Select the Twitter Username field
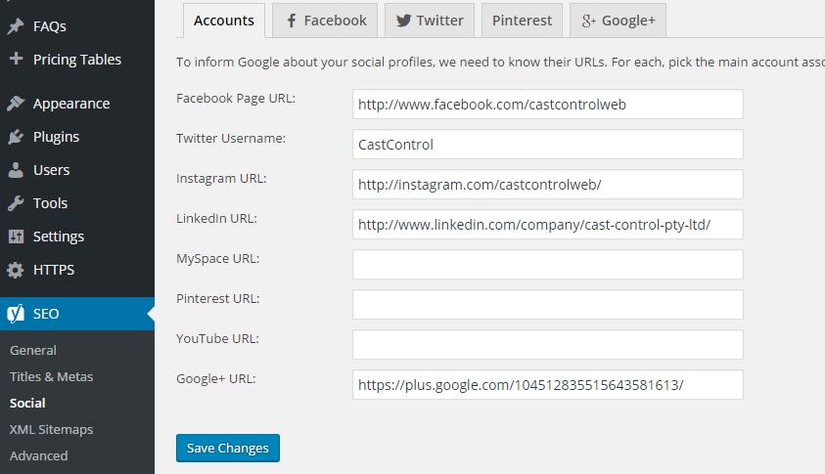Screen dimensions: 825x474 [548, 144]
